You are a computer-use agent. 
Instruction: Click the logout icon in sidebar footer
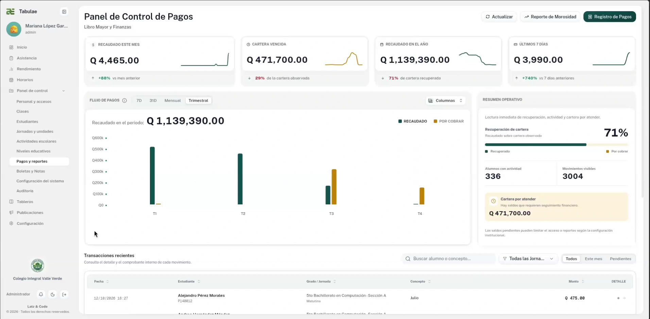tap(64, 295)
